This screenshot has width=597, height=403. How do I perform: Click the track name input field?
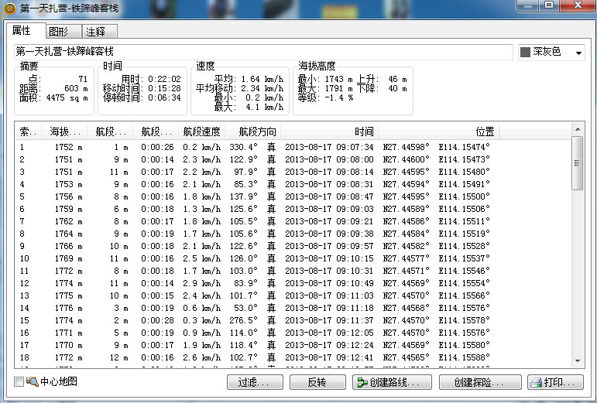[x=263, y=52]
